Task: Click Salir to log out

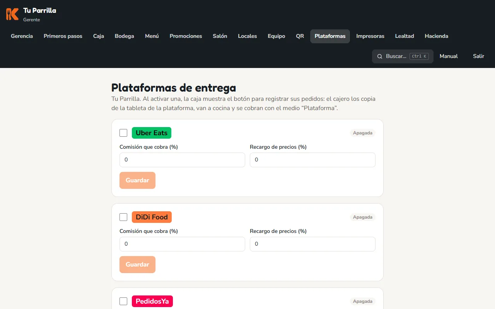Action: pyautogui.click(x=478, y=56)
